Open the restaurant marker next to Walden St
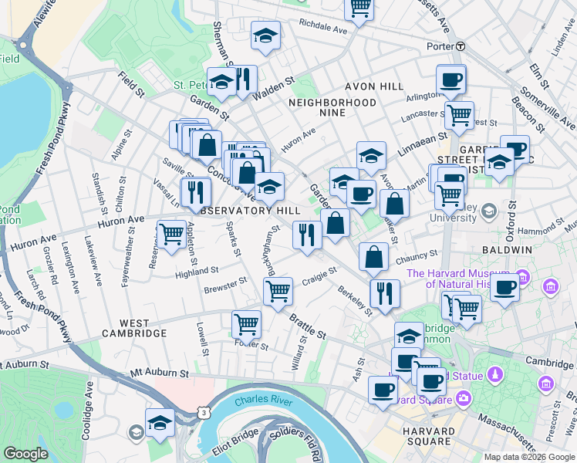 click(x=245, y=81)
